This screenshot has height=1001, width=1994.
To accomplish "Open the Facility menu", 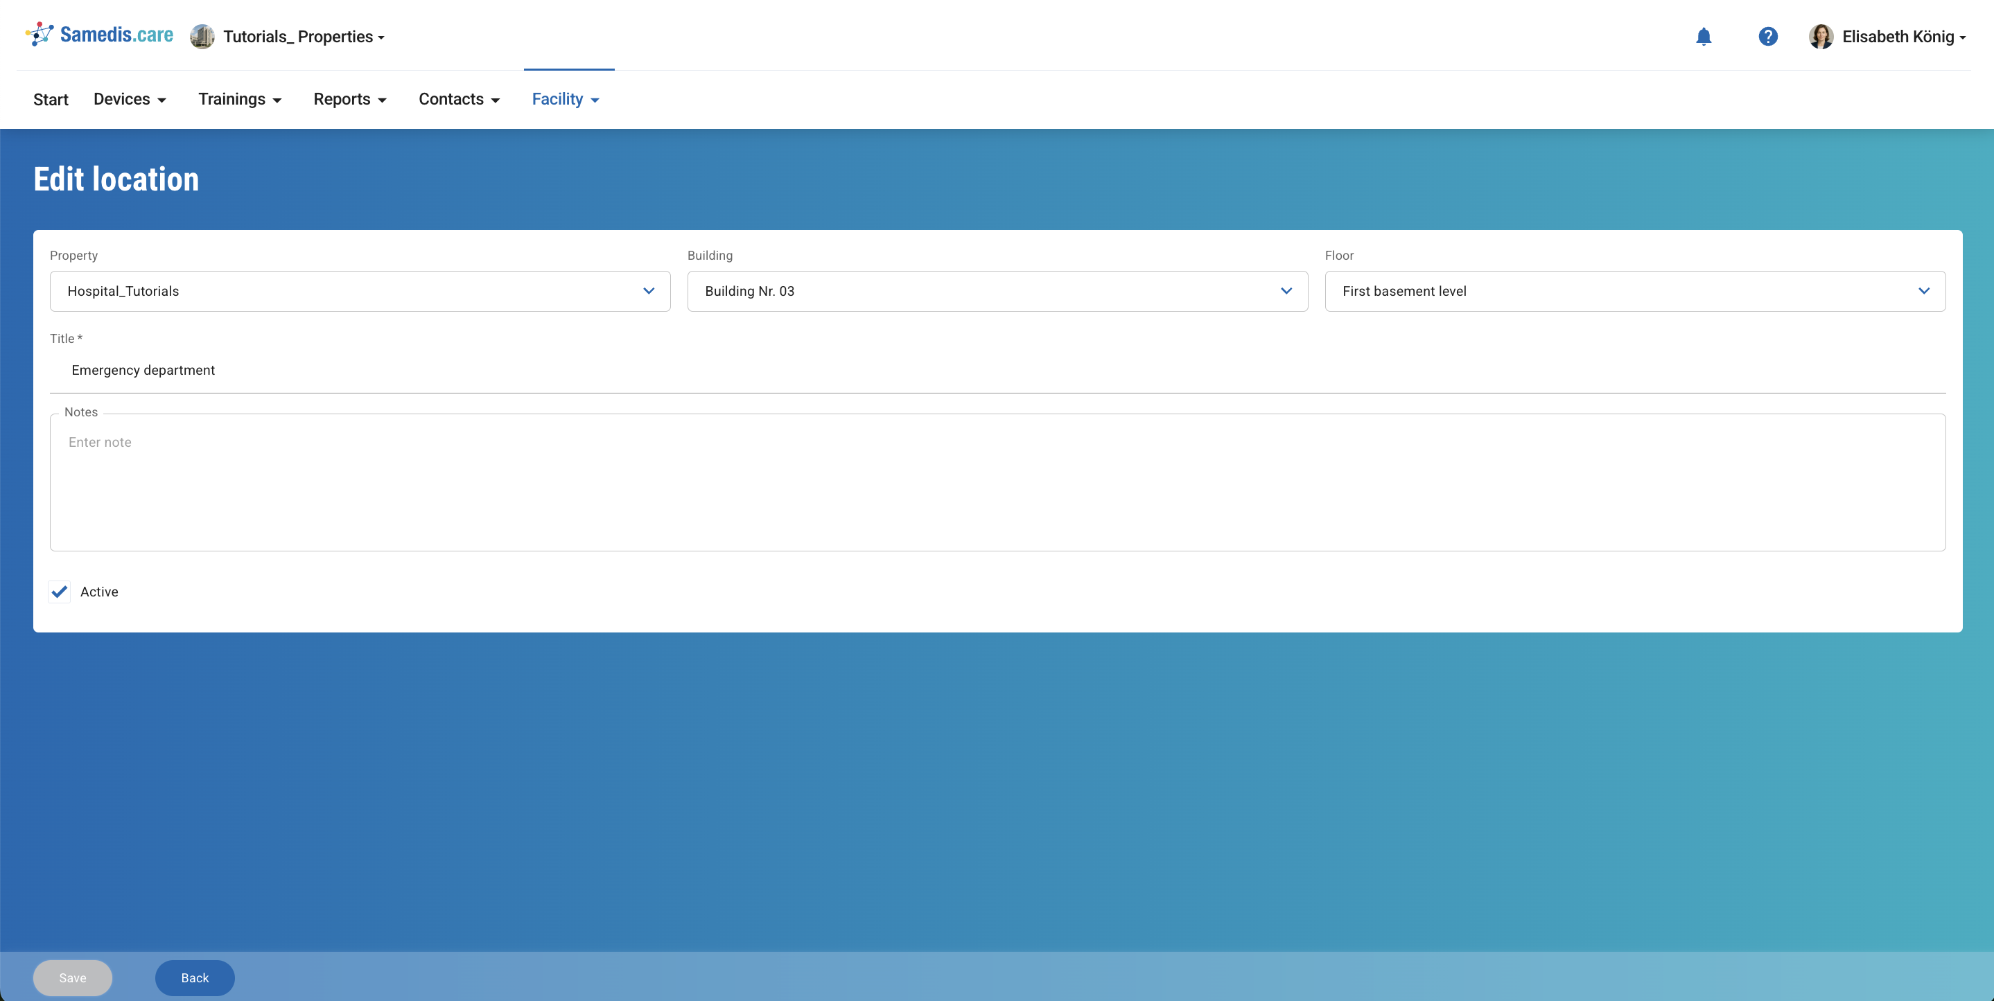I will 565,99.
